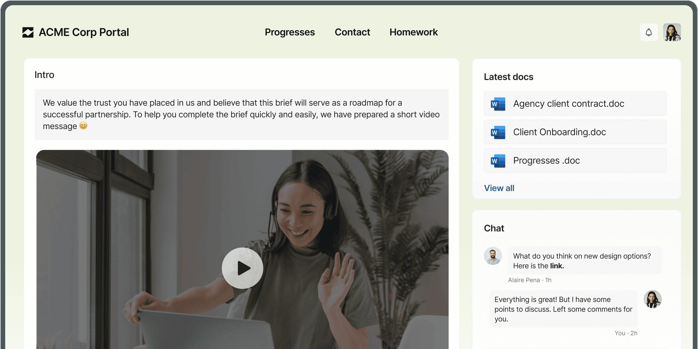Click Alaire Pena's chat avatar
The image size is (698, 349).
493,256
